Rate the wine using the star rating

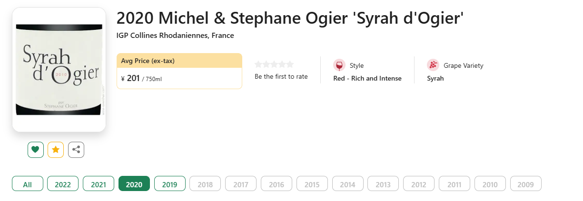274,64
